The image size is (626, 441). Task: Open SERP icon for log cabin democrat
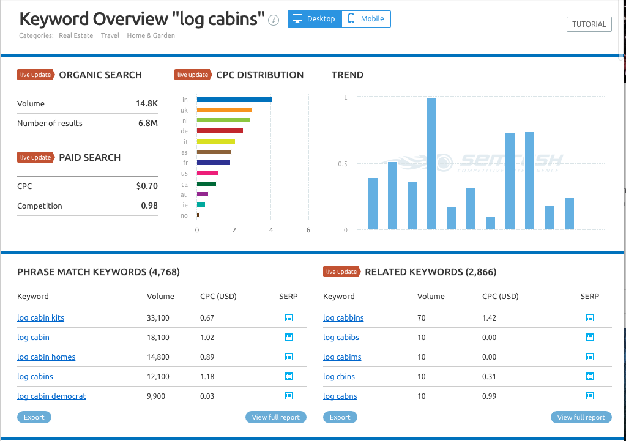coord(289,396)
